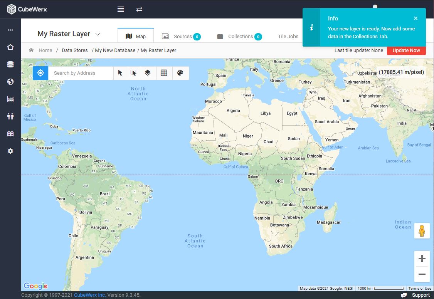The width and height of the screenshot is (434, 299).
Task: Close the Info notification
Action: click(x=415, y=18)
